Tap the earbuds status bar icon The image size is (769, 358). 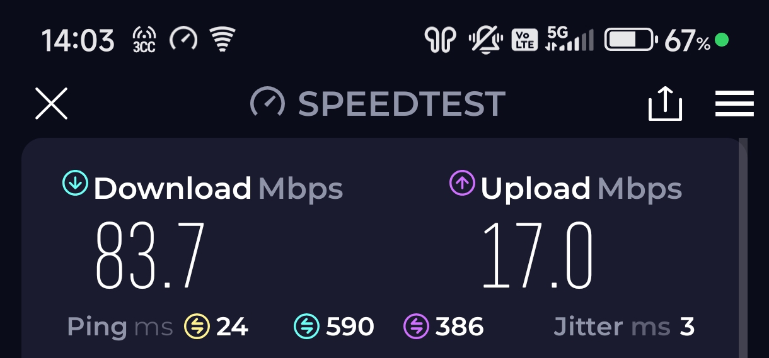tap(440, 42)
